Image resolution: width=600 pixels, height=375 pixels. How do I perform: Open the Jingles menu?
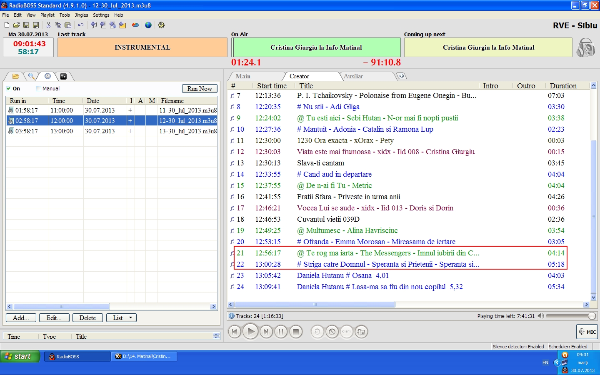(x=81, y=15)
